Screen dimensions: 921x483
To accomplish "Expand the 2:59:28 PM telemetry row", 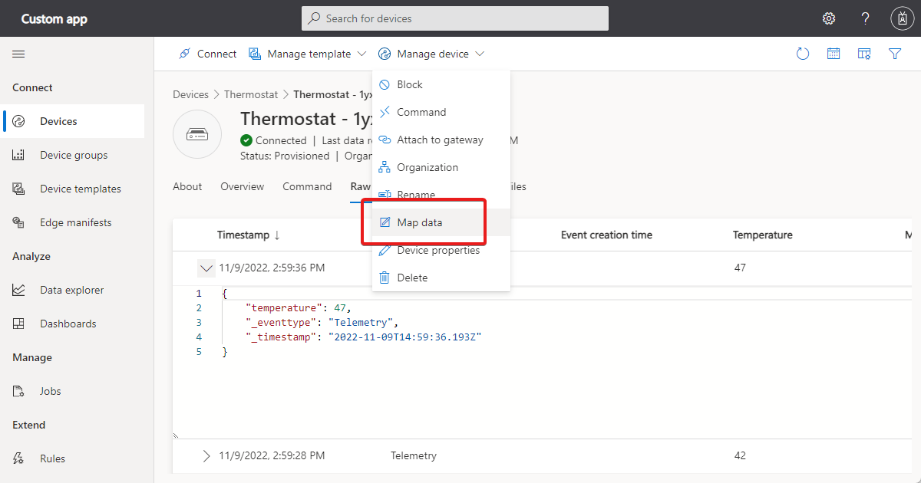I will 206,455.
